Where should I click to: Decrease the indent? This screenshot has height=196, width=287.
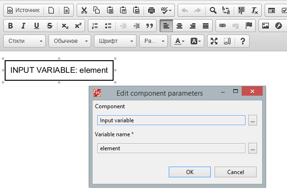tap(123, 26)
